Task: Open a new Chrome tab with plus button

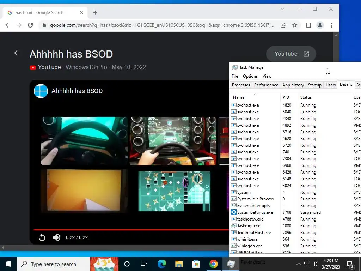Action: [x=95, y=13]
